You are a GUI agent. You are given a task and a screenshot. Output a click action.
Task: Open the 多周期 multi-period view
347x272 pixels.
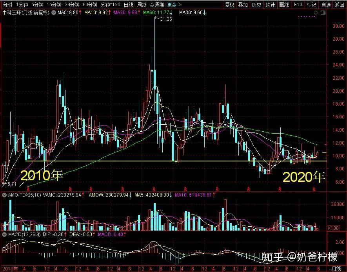(x=156, y=5)
